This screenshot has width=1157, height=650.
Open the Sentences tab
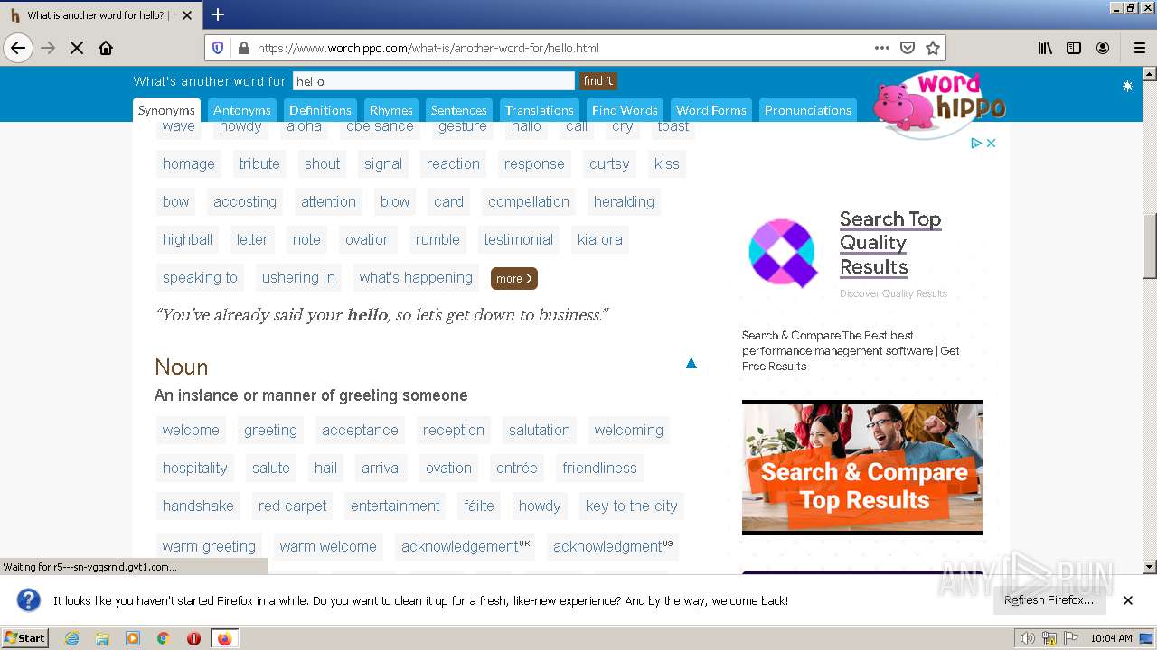459,110
